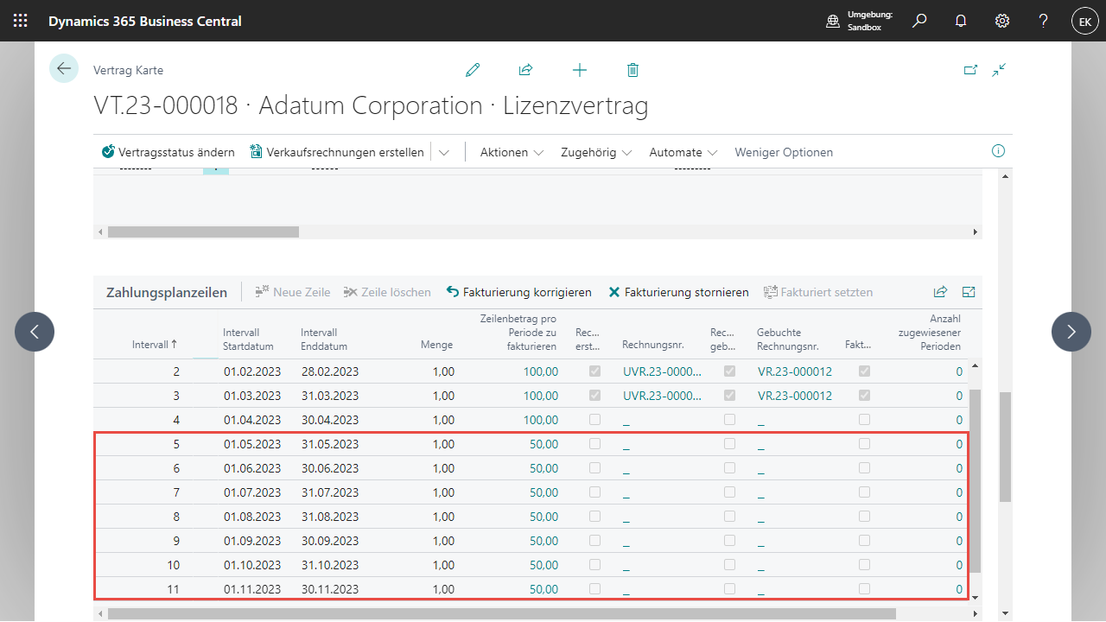Go back with the arrow button

[x=64, y=68]
